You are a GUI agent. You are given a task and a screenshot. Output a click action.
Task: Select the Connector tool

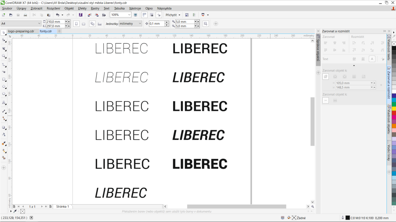coord(4,119)
